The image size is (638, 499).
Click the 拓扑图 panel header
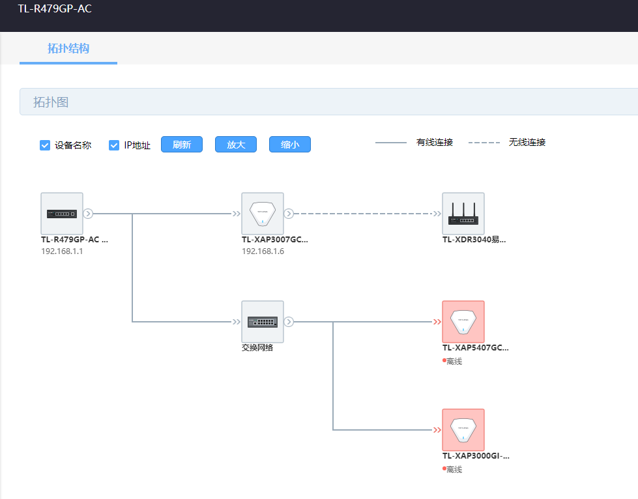[x=328, y=102]
